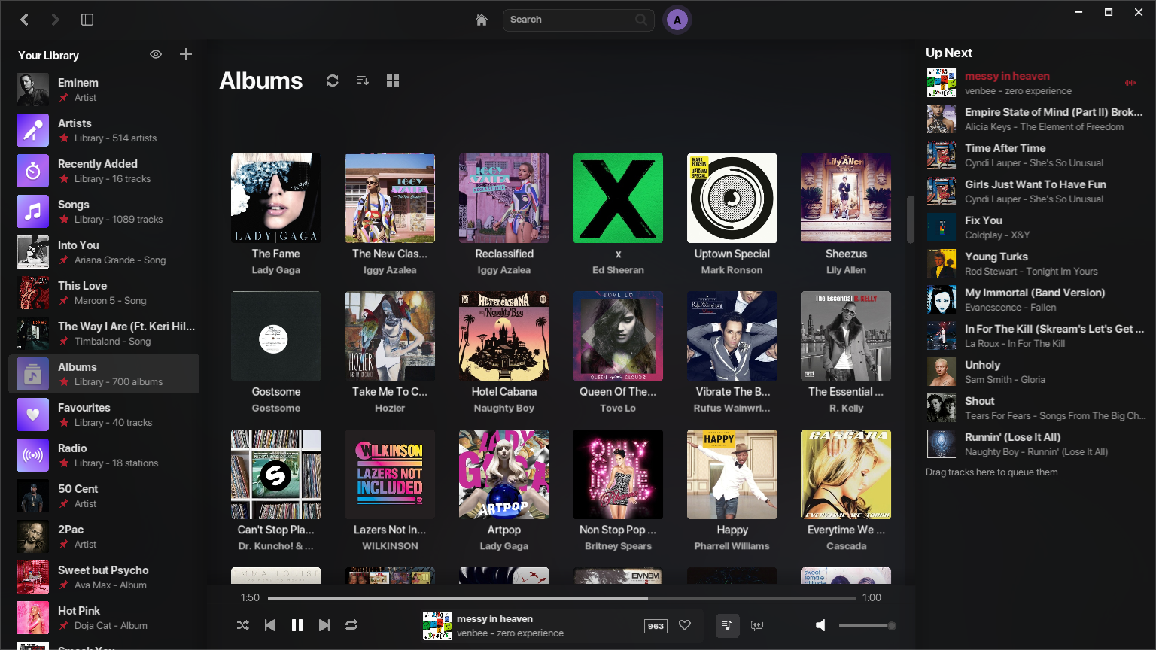Open Songs library in the sidebar
1156x650 pixels.
104,211
